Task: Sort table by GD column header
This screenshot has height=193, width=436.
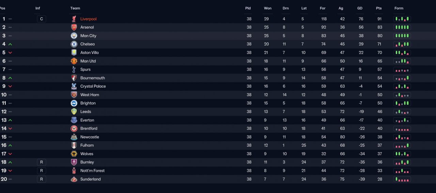Action: [360, 8]
